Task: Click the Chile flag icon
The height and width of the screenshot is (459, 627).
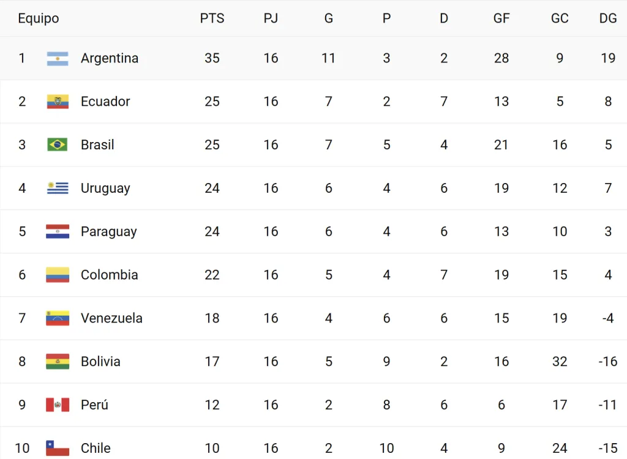Action: click(x=58, y=449)
